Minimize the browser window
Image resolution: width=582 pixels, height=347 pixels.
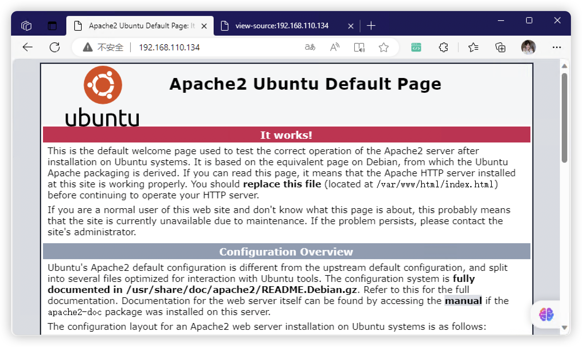(501, 21)
